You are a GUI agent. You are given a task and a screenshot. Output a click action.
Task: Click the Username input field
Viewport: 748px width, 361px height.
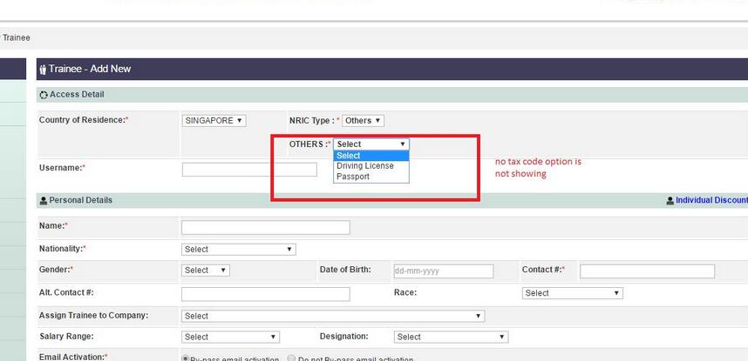pyautogui.click(x=249, y=170)
